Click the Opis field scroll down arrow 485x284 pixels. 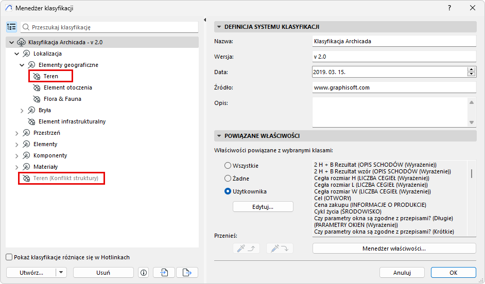tap(472, 122)
